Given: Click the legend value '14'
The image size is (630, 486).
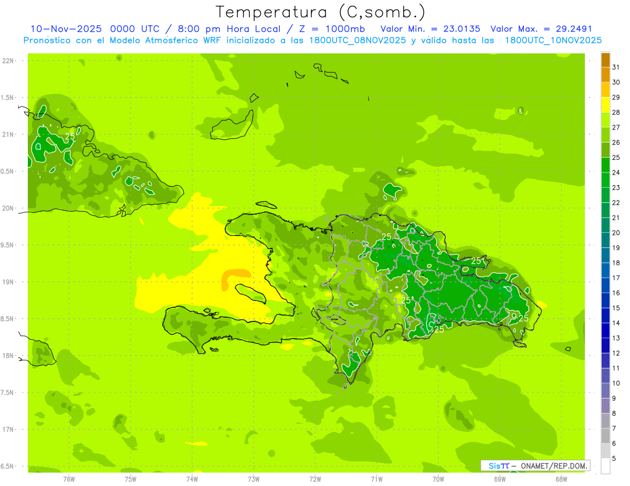Looking at the screenshot, I should [x=616, y=323].
